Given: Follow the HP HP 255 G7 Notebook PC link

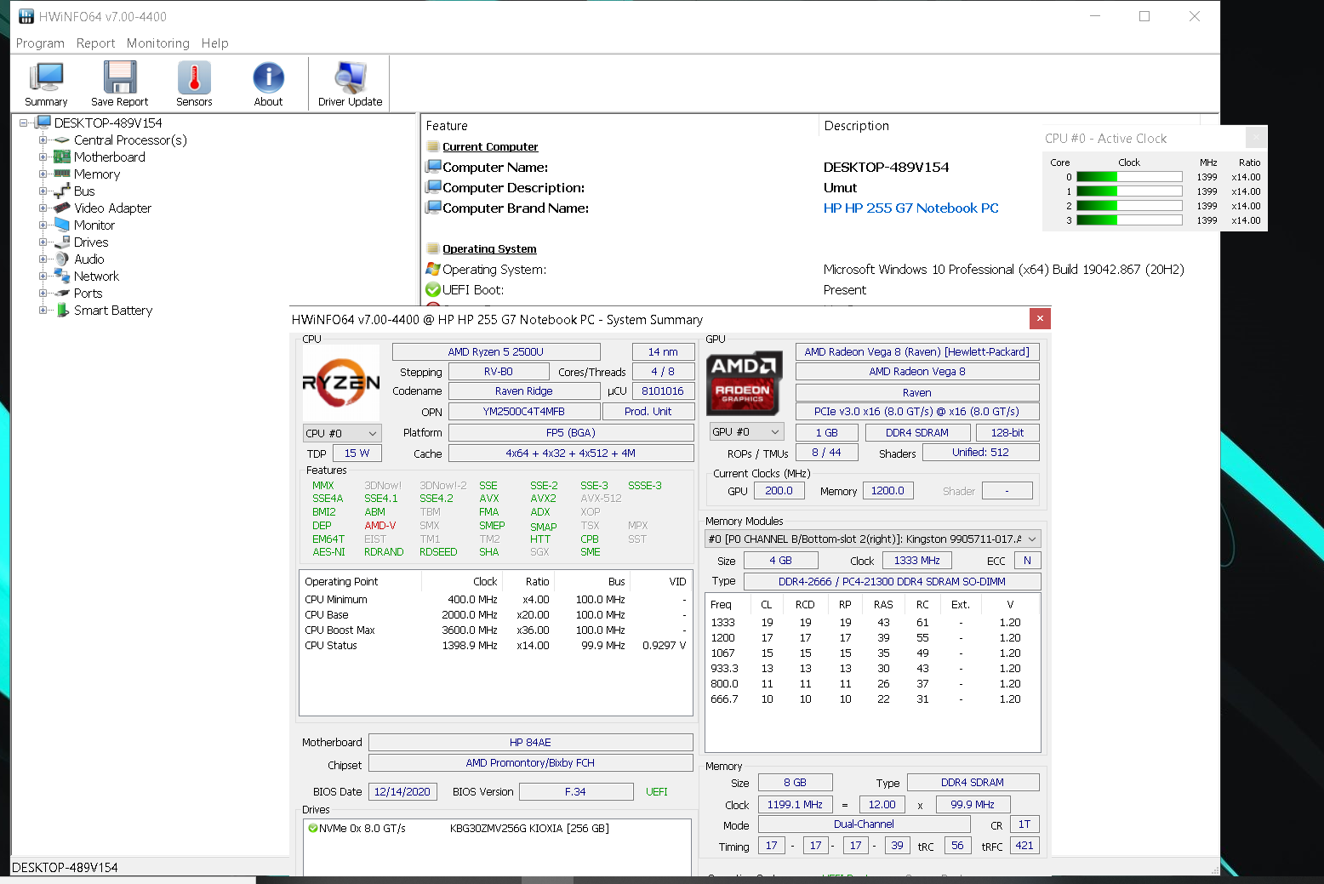Looking at the screenshot, I should click(910, 208).
